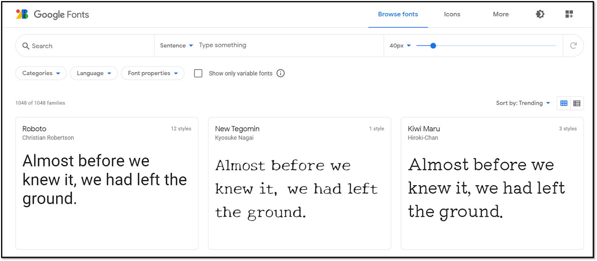
Task: Click the reset preview refresh icon
Action: coord(573,45)
